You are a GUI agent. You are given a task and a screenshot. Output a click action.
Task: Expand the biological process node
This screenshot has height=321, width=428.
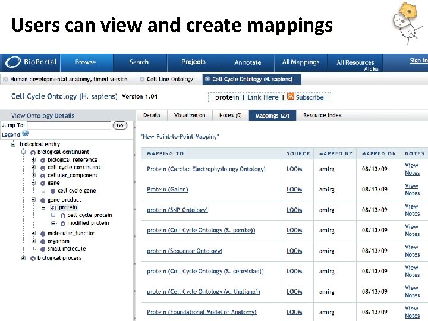click(x=23, y=258)
